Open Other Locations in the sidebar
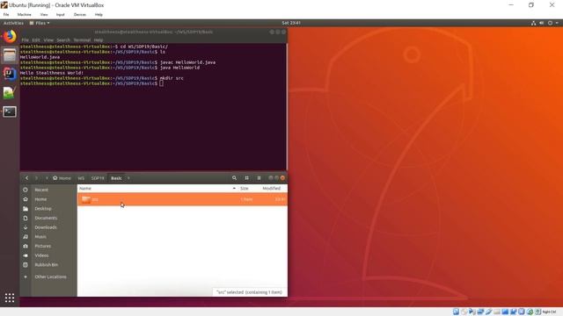The width and height of the screenshot is (563, 316). pos(50,276)
